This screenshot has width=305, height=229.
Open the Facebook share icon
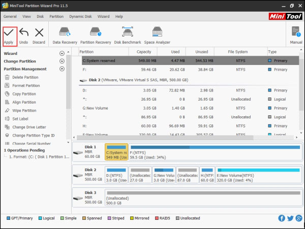282,218
